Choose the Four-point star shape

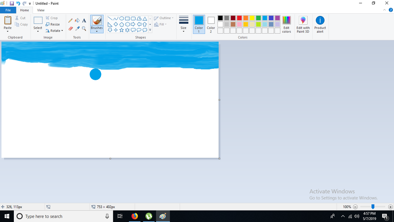click(116, 30)
